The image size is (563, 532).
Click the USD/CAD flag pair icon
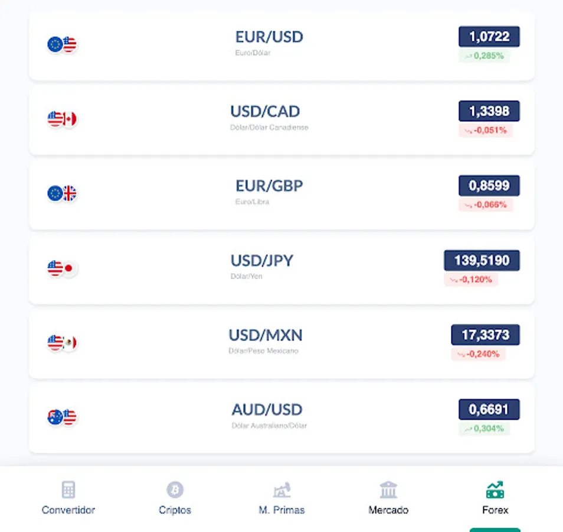point(62,119)
